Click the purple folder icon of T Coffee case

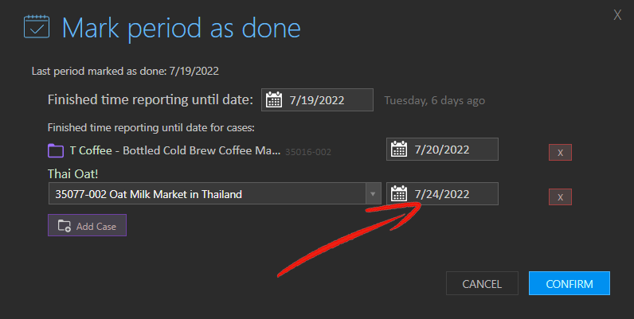coord(56,150)
